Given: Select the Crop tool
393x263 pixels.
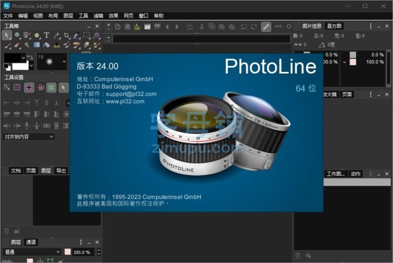Looking at the screenshot, I should coord(67,35).
